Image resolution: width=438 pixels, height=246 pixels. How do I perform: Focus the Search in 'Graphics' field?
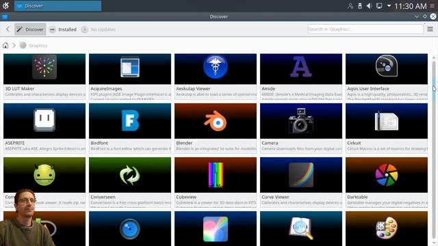click(x=365, y=29)
